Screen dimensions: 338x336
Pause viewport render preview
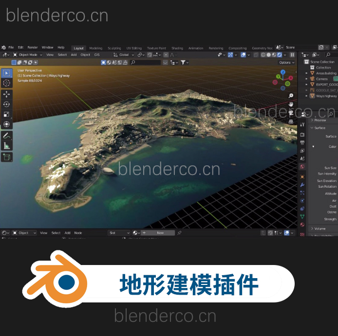[292, 55]
